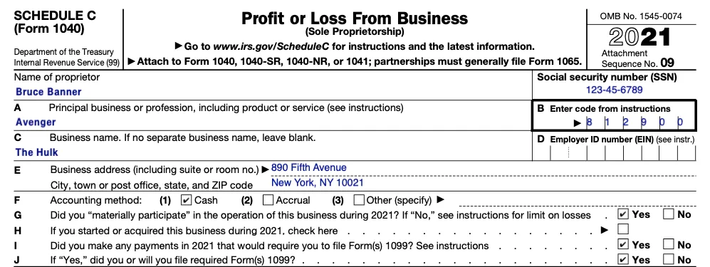The image size is (710, 267).
Task: Toggle Yes for payments requiring Form 1099
Action: 624,245
